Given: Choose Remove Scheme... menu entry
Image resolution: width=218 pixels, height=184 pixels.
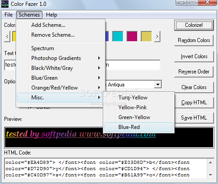Looking at the screenshot, I should [x=61, y=35].
